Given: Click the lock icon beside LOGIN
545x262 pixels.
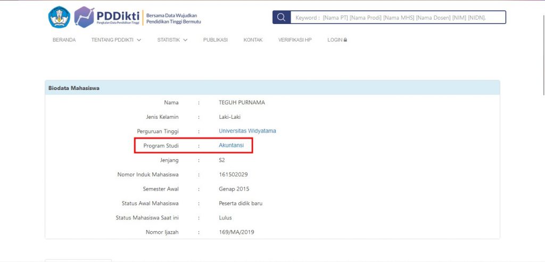Looking at the screenshot, I should pos(345,40).
